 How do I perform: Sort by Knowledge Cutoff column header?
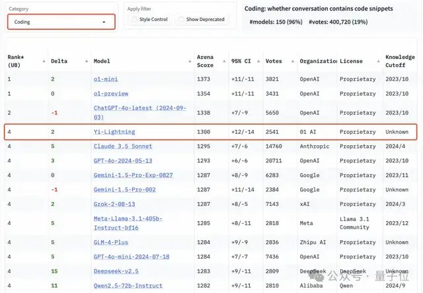[401, 61]
